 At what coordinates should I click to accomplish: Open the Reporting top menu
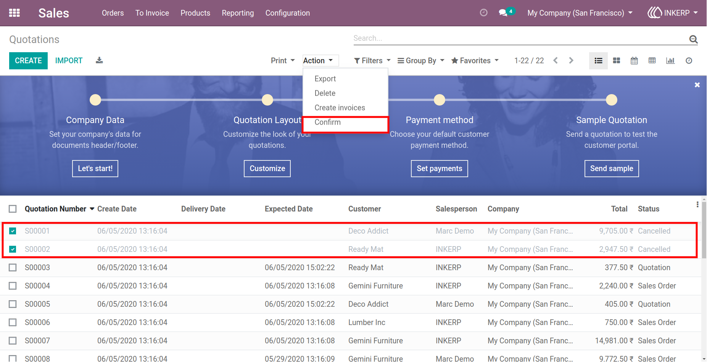pos(238,13)
